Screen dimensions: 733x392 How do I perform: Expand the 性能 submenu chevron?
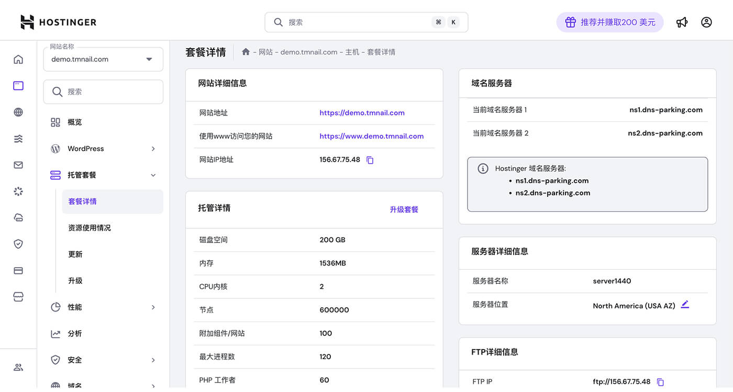click(x=153, y=307)
